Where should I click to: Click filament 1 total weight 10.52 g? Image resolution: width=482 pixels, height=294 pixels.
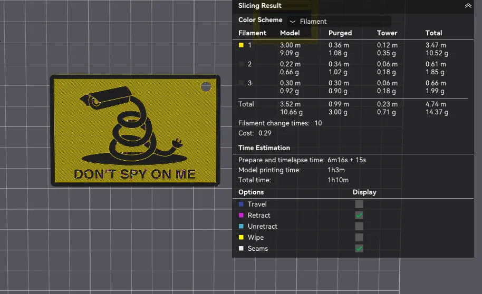point(437,53)
